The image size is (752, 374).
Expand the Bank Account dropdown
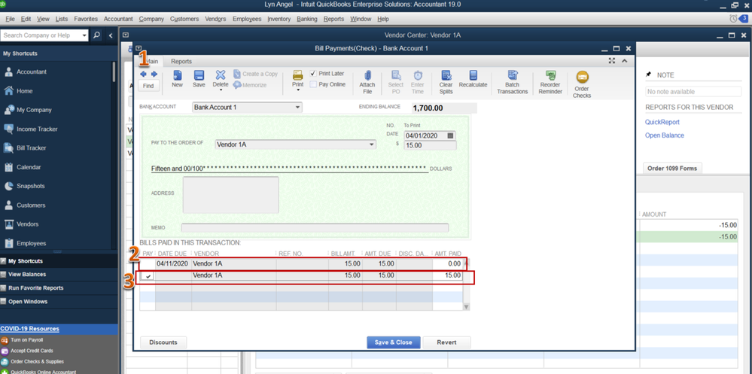pos(298,108)
